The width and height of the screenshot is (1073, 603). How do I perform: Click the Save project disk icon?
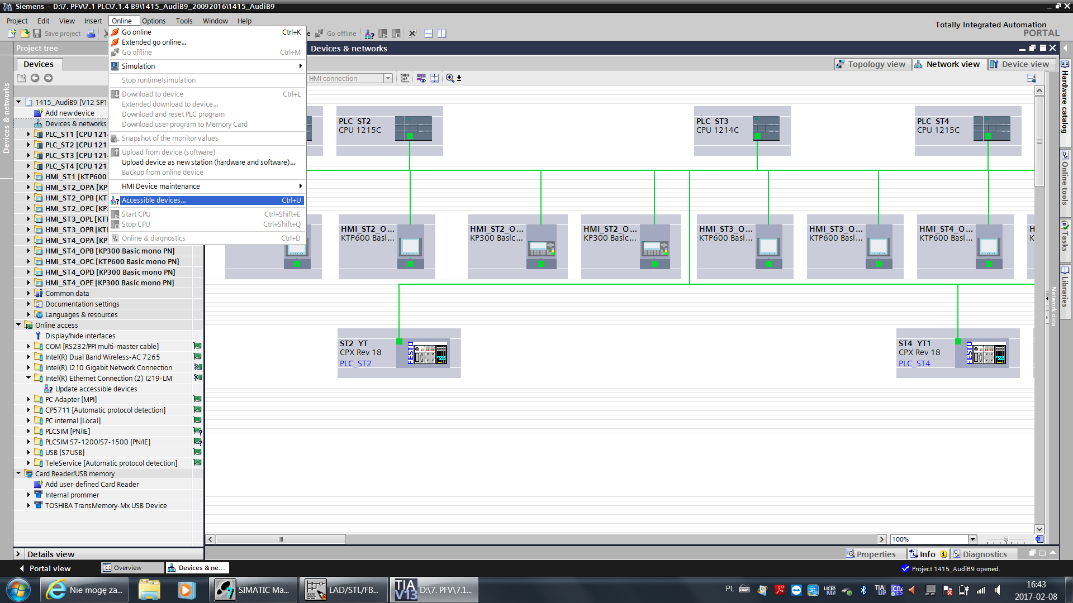click(x=37, y=33)
